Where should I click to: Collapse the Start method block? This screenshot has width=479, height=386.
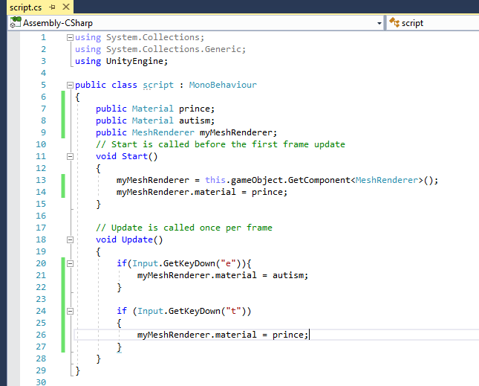(x=70, y=156)
